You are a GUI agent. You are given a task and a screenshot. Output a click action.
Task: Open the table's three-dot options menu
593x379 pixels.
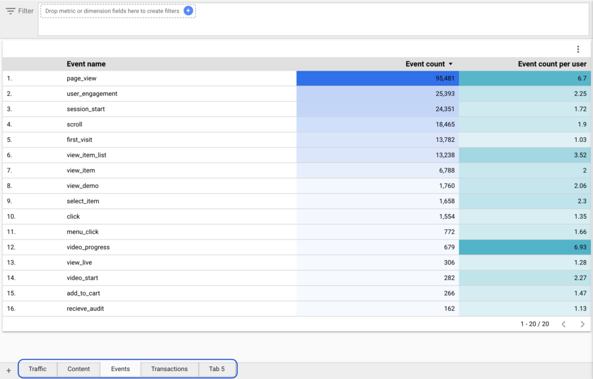click(578, 49)
